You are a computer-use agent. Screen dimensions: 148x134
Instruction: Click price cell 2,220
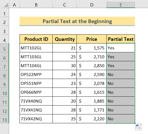click(92, 119)
